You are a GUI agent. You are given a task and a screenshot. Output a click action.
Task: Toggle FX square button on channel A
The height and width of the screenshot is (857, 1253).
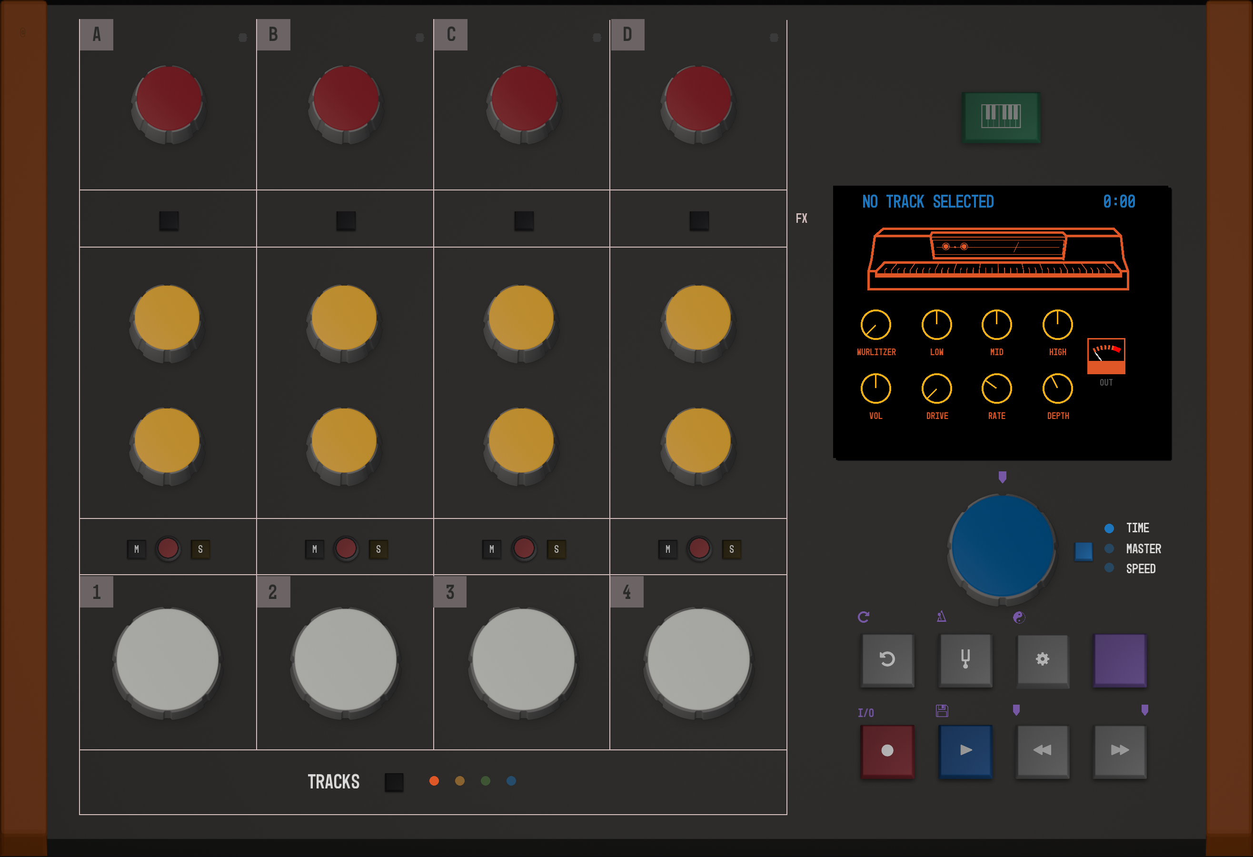[169, 220]
